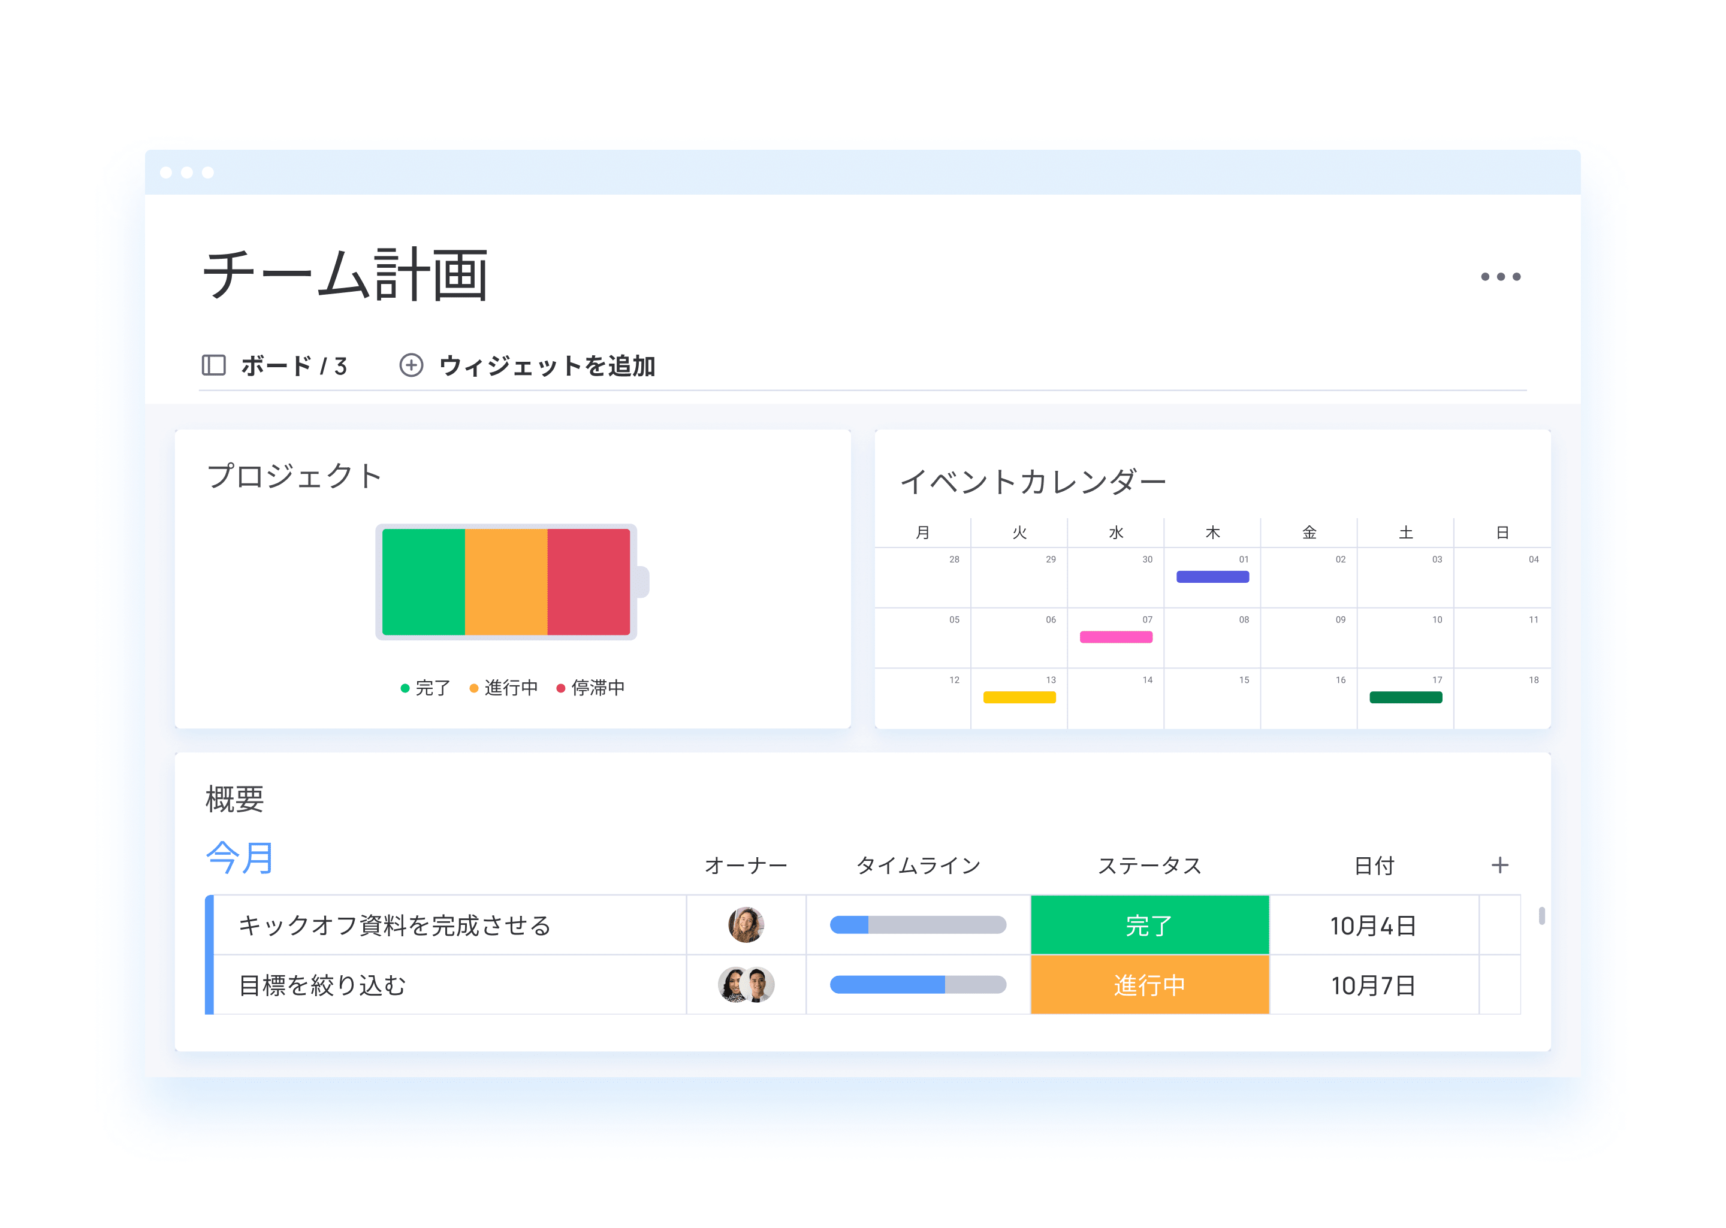Click owner avatar for キックオフ資料を完成させる
The image size is (1726, 1228).
click(x=746, y=925)
